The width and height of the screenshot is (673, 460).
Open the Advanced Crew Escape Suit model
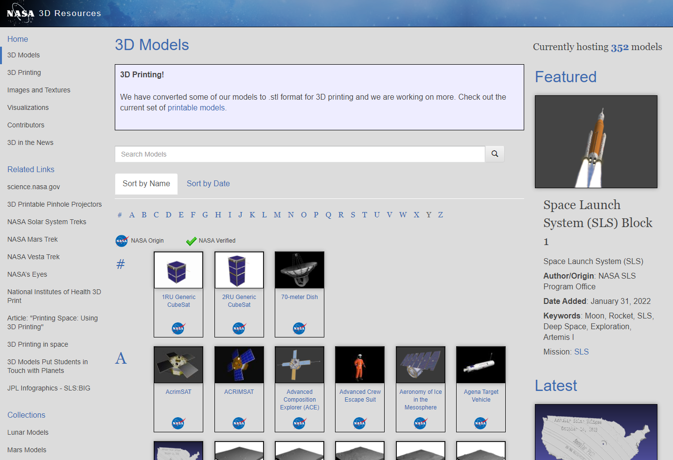click(359, 365)
